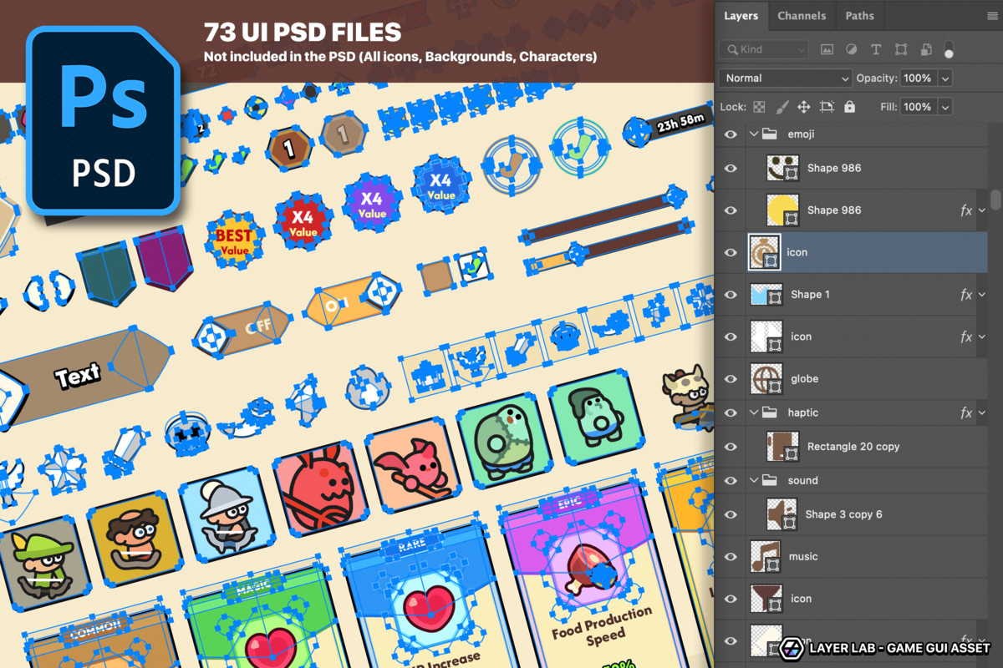Toggle visibility of the selected icon layer
The height and width of the screenshot is (668, 1003).
(730, 252)
